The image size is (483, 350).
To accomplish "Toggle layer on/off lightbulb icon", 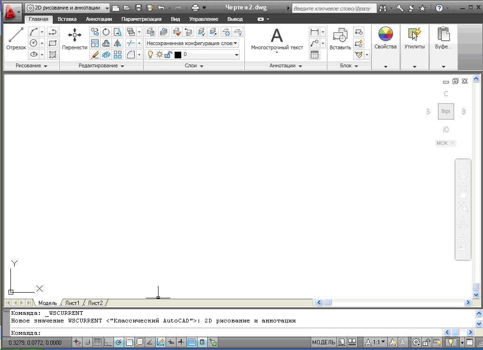I will 150,55.
